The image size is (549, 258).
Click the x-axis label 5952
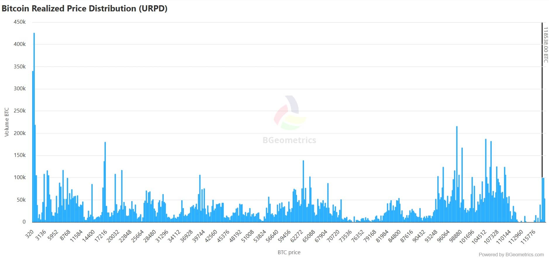click(x=53, y=235)
